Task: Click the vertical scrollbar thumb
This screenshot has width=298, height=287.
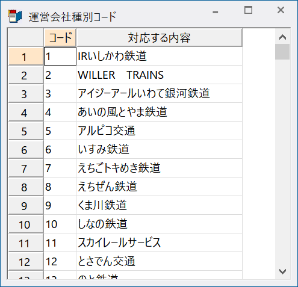Action: click(x=282, y=52)
